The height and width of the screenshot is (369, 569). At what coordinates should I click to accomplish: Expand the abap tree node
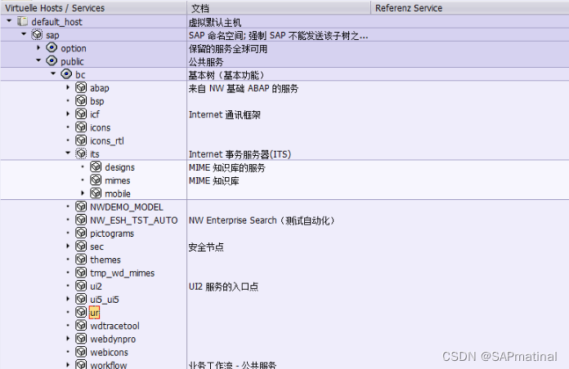[68, 87]
